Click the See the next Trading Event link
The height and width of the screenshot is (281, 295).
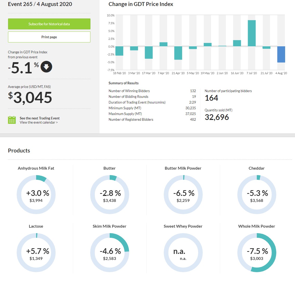tap(40, 118)
